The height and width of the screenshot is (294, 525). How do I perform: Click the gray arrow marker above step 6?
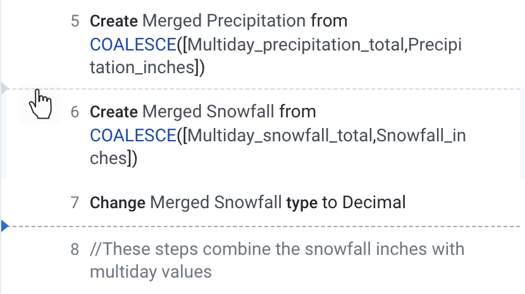point(5,89)
